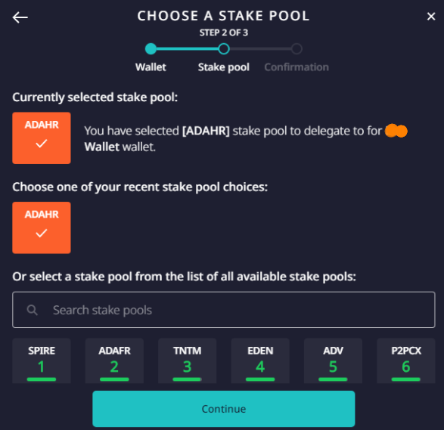This screenshot has width=444, height=430.
Task: Select ADV pool ranked 5
Action: (333, 360)
